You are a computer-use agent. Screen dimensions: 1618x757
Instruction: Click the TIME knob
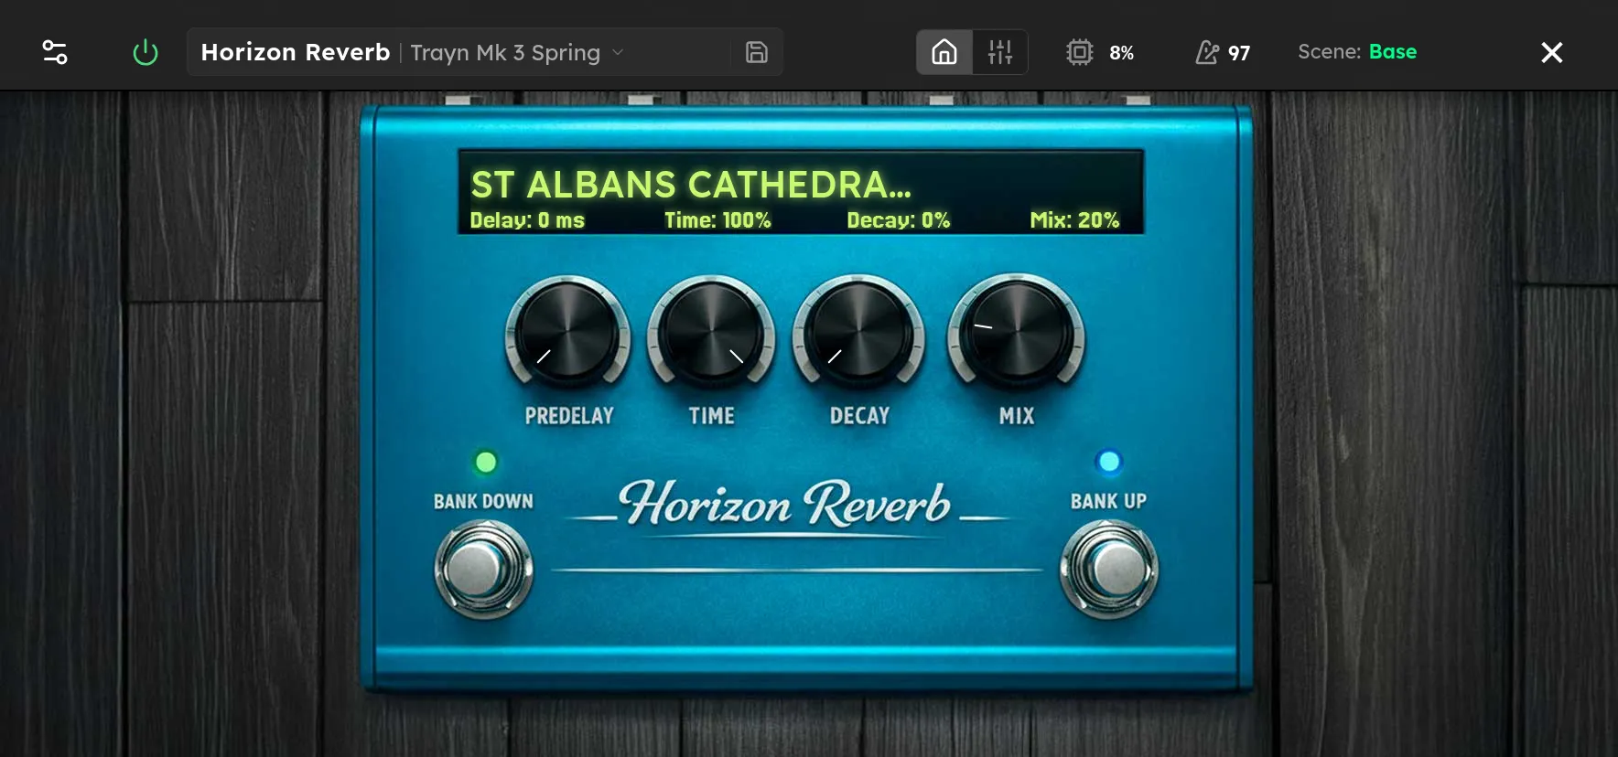tap(711, 331)
